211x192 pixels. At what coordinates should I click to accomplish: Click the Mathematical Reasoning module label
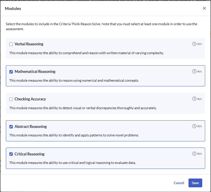point(35,72)
